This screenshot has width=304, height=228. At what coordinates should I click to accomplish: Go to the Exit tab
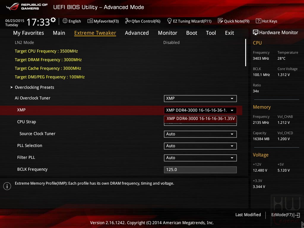pos(229,33)
